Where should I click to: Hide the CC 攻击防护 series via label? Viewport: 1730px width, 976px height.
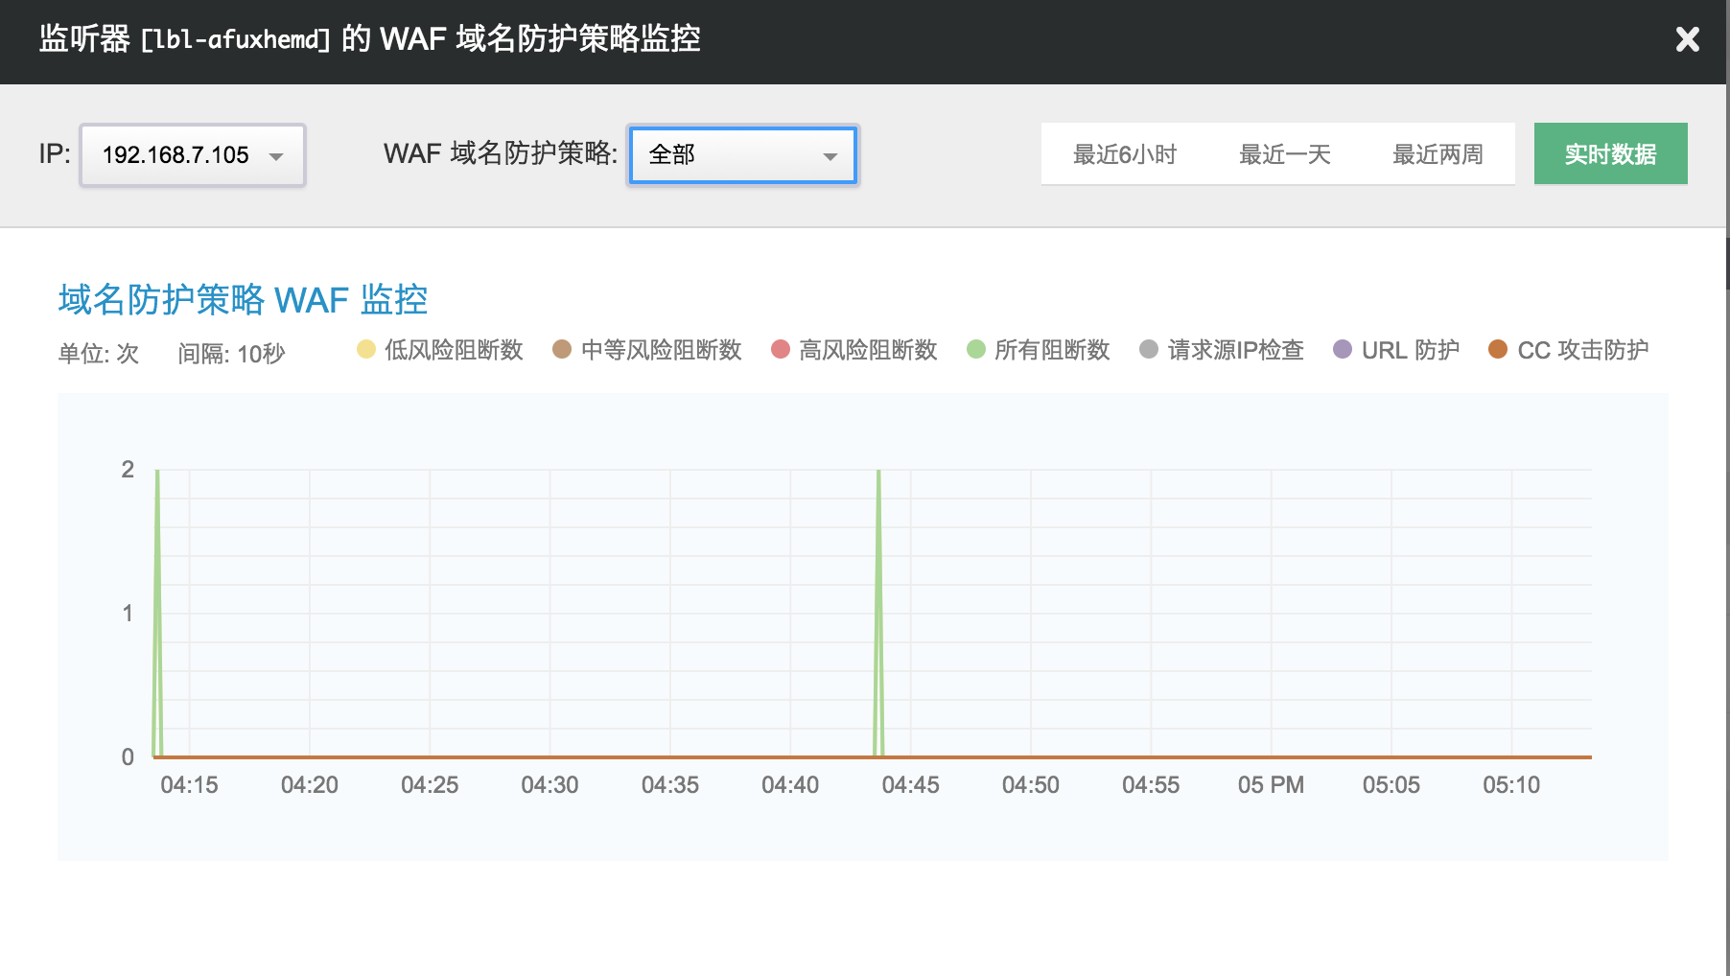(1582, 350)
